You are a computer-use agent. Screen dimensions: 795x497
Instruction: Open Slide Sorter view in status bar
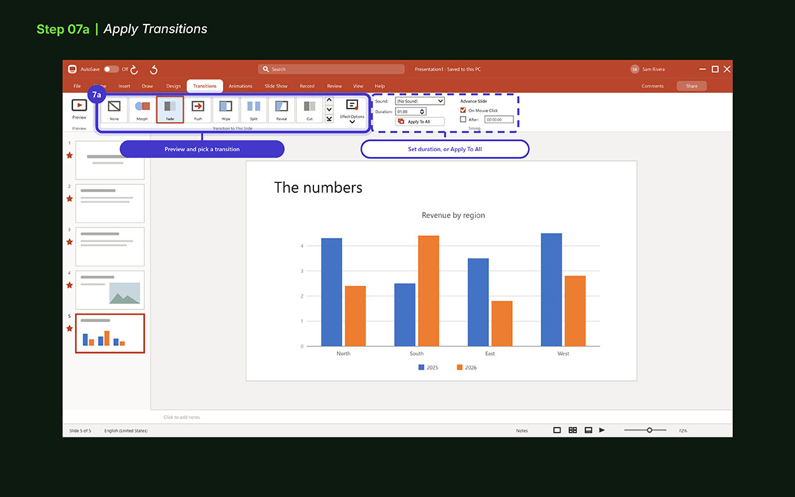[x=572, y=430]
